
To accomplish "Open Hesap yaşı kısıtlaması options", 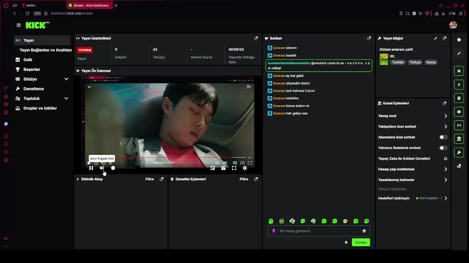I will point(413,169).
